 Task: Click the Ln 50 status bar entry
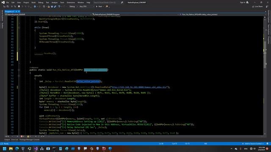click(x=161, y=144)
